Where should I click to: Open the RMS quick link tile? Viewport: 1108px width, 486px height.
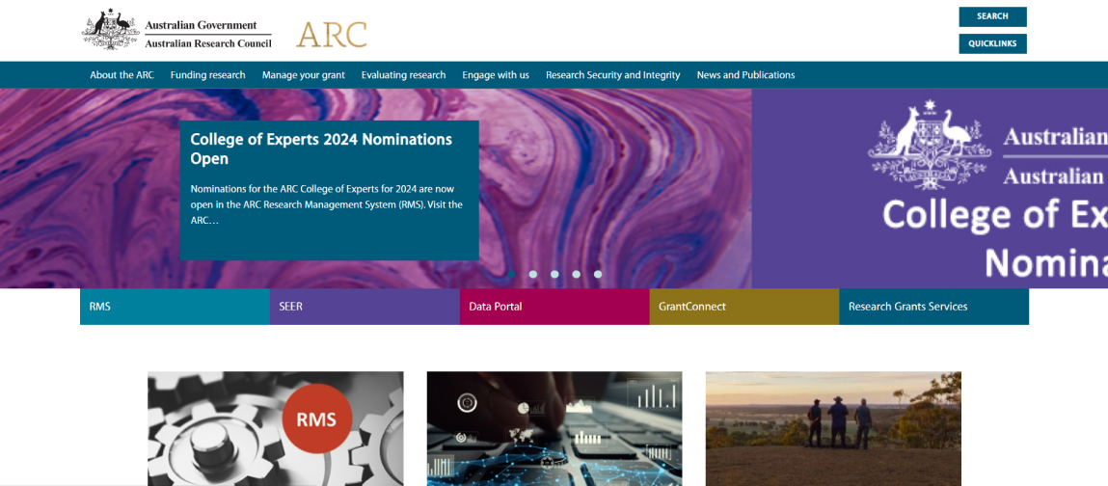[175, 307]
